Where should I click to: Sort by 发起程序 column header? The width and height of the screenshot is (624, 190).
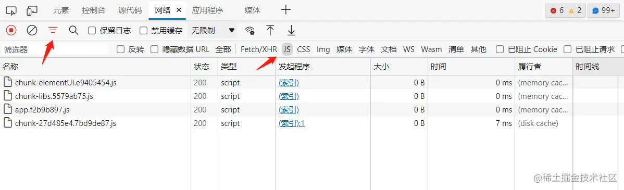click(323, 67)
